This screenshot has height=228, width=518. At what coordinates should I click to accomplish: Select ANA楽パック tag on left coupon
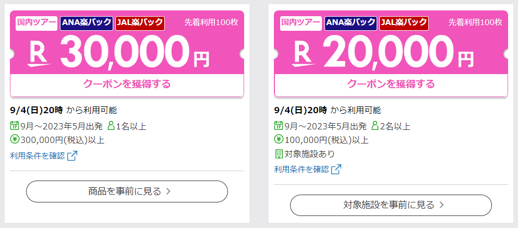(x=87, y=23)
